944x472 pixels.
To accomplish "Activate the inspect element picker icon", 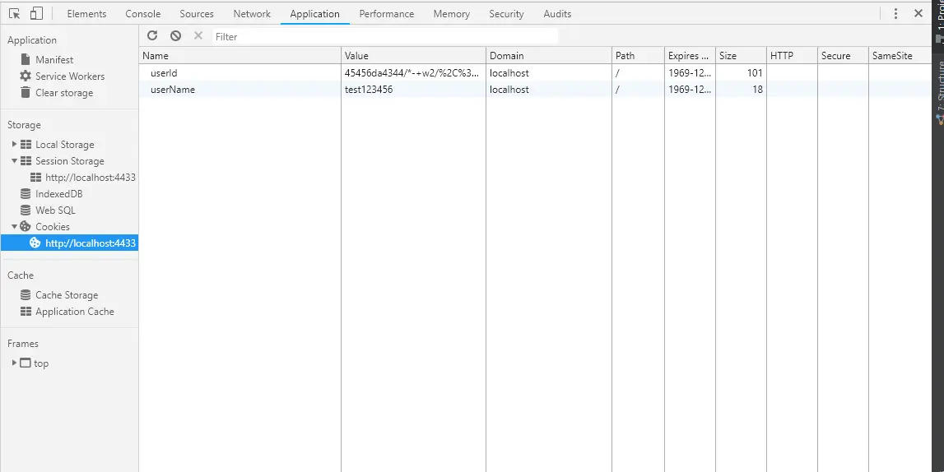I will click(x=15, y=13).
